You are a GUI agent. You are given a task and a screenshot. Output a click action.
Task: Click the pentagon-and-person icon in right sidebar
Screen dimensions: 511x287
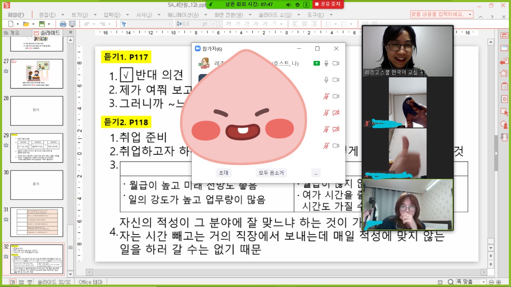(x=504, y=124)
